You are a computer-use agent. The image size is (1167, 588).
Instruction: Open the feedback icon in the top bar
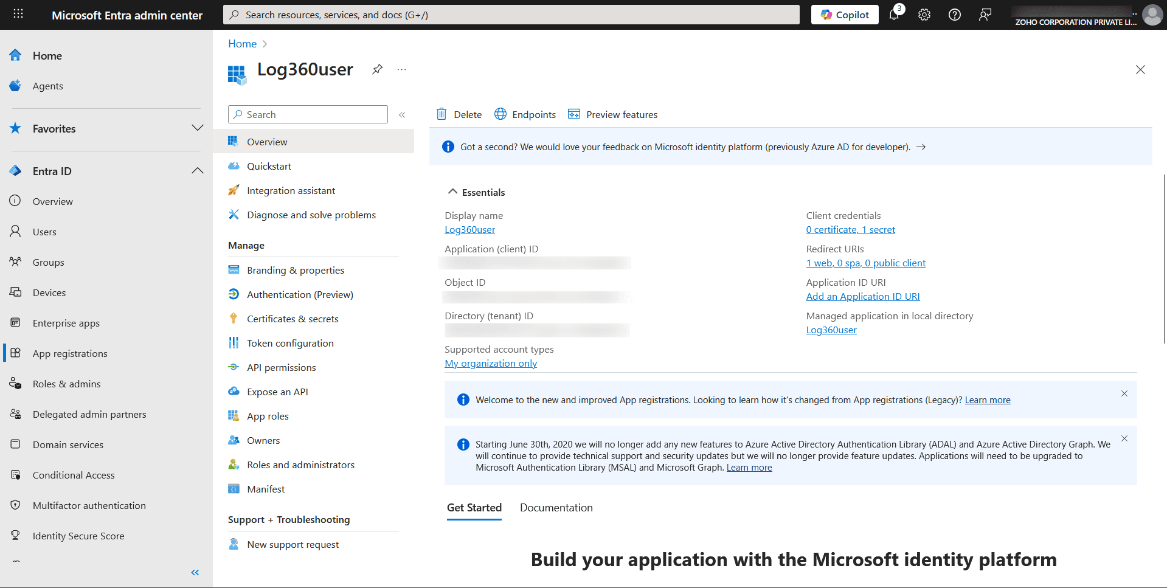click(x=984, y=15)
